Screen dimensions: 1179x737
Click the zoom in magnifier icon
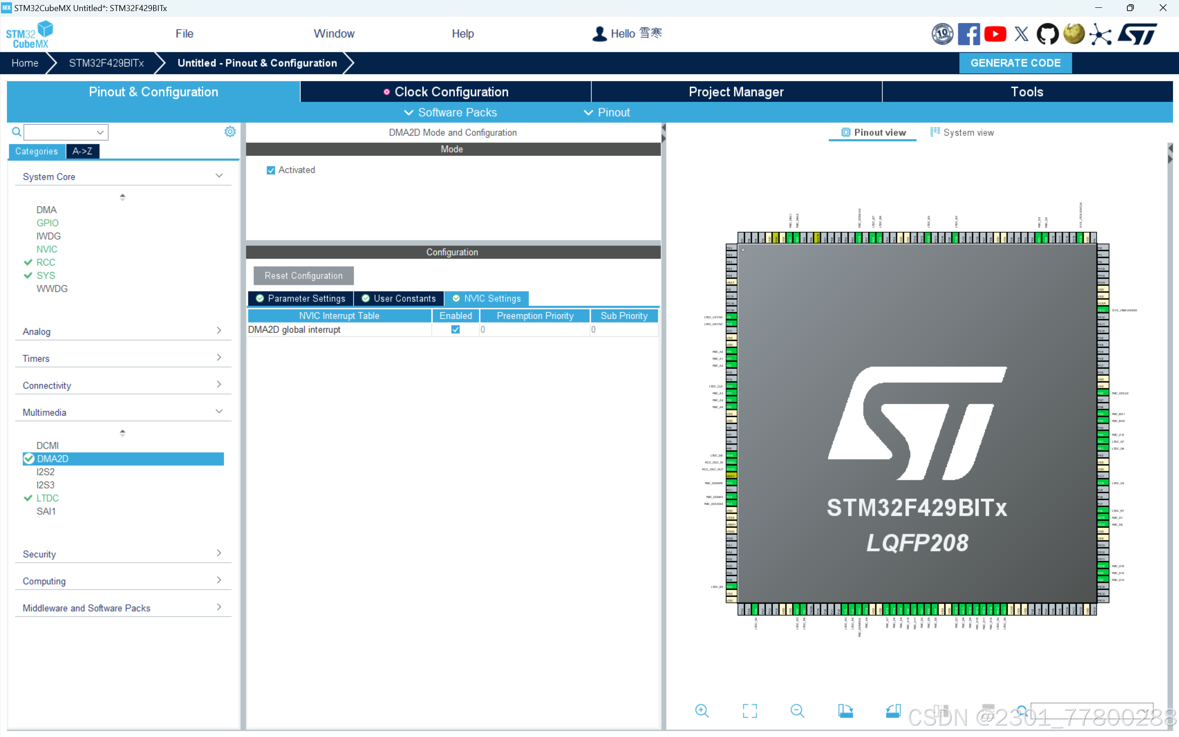click(x=702, y=711)
